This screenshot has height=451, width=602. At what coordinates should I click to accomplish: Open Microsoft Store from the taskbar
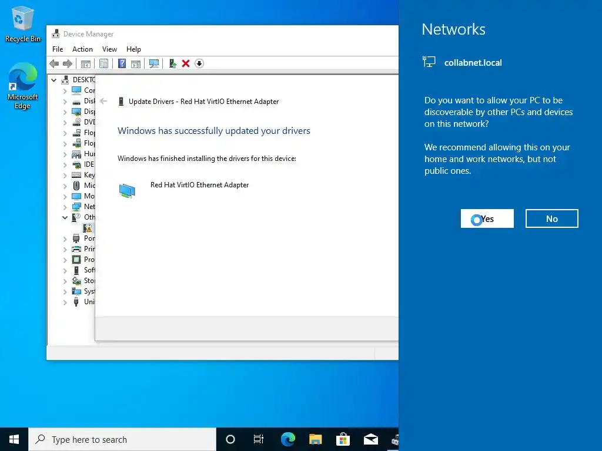click(343, 439)
